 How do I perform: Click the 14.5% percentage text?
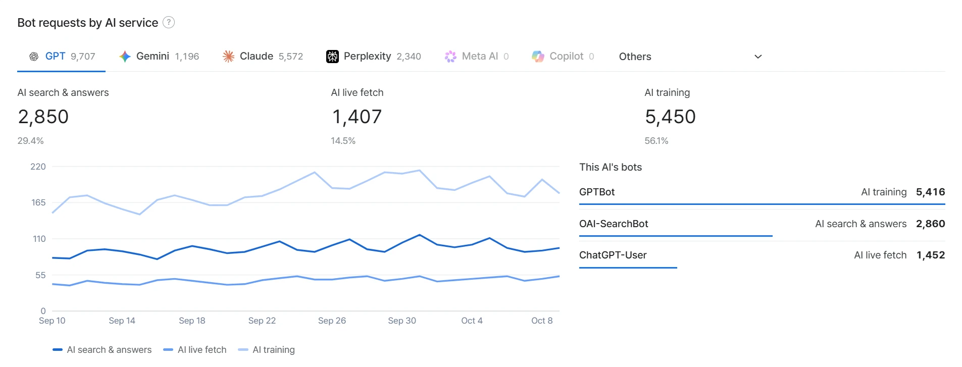tap(343, 141)
